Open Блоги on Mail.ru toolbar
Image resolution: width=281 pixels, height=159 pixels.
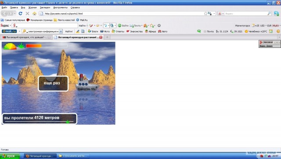coord(93,31)
